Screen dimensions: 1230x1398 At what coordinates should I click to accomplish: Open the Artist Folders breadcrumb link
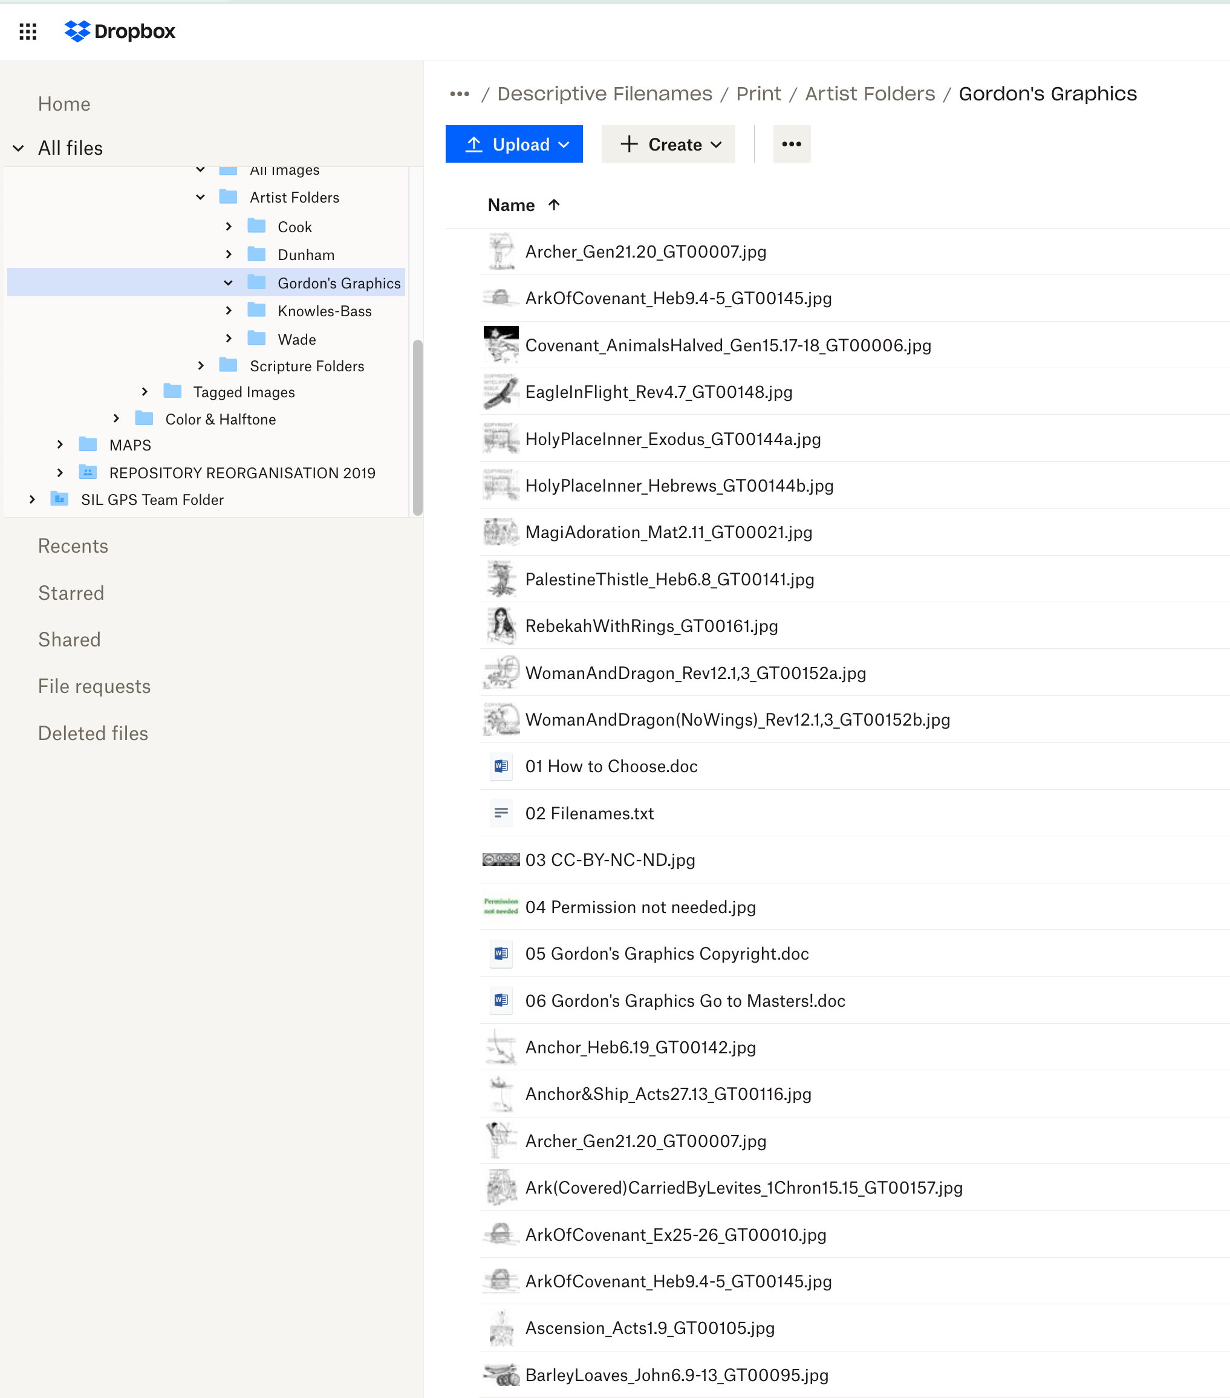(x=870, y=94)
